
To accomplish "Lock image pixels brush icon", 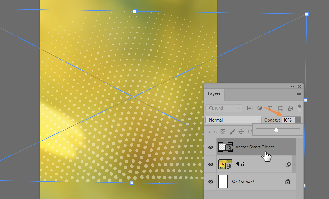I will (x=232, y=132).
